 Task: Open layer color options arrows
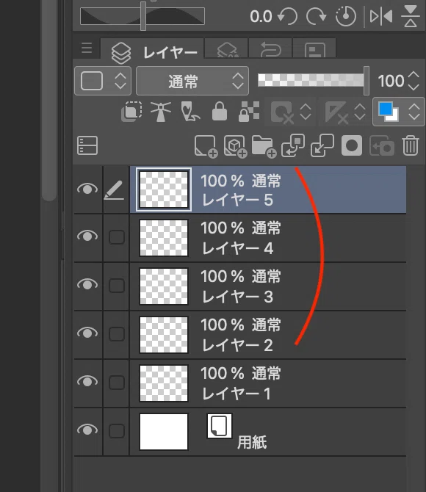(414, 112)
